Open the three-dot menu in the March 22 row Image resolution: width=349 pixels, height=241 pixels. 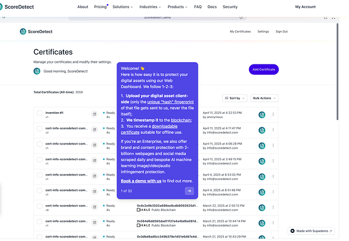click(273, 207)
